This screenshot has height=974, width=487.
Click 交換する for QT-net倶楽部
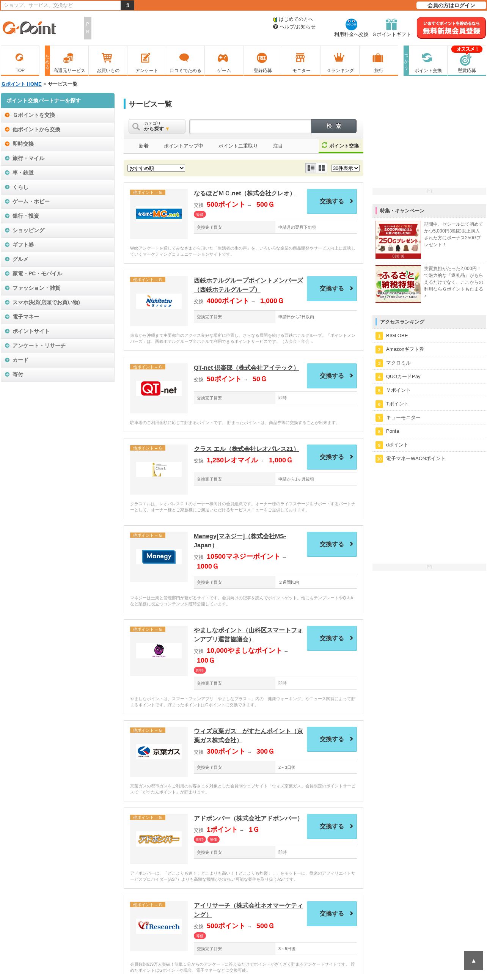tap(332, 376)
